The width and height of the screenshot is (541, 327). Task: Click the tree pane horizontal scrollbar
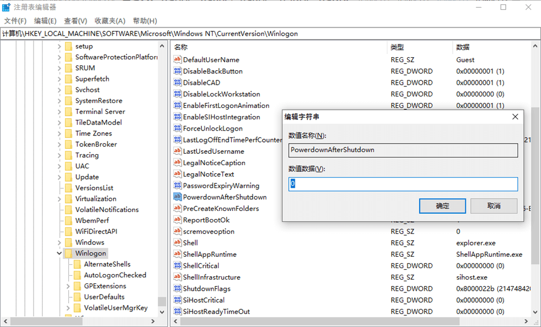(81, 322)
